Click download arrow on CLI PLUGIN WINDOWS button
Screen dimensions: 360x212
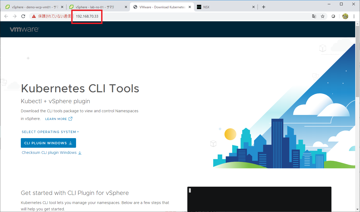(x=70, y=143)
